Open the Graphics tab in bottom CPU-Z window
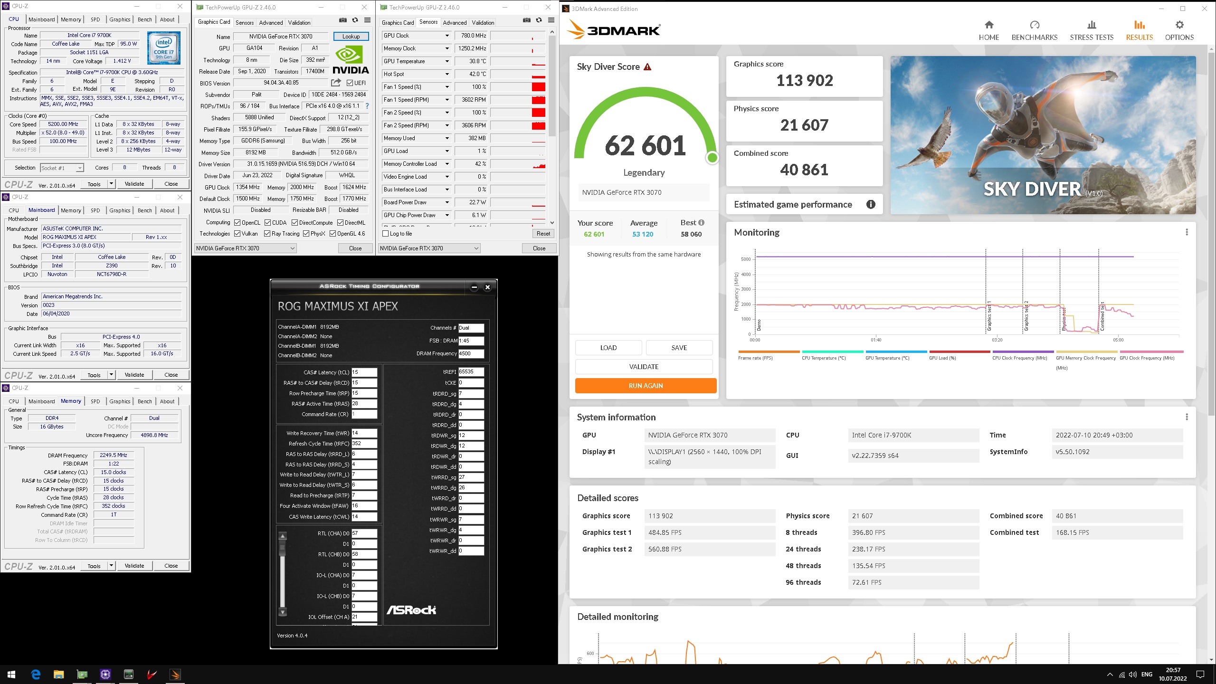The image size is (1216, 684). [120, 401]
